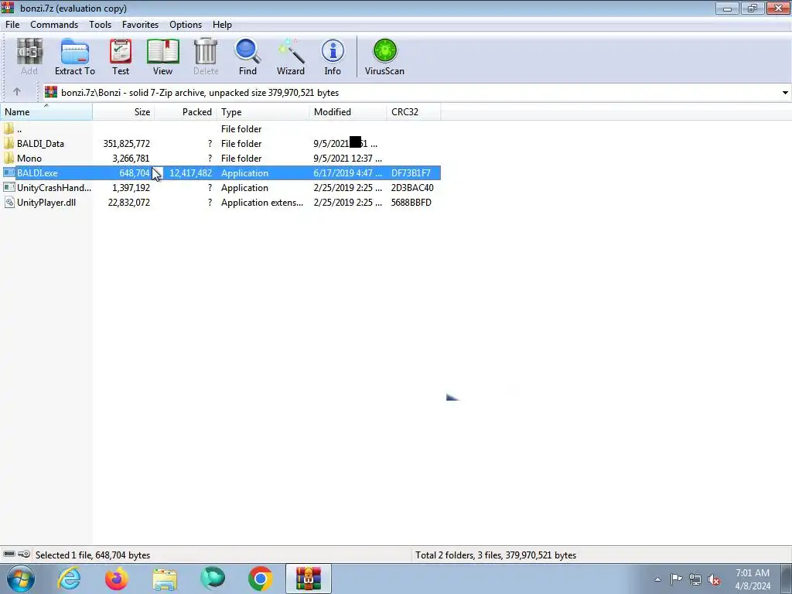Image resolution: width=792 pixels, height=594 pixels.
Task: Click the UnityCrashHandler file icon
Action: pos(9,187)
